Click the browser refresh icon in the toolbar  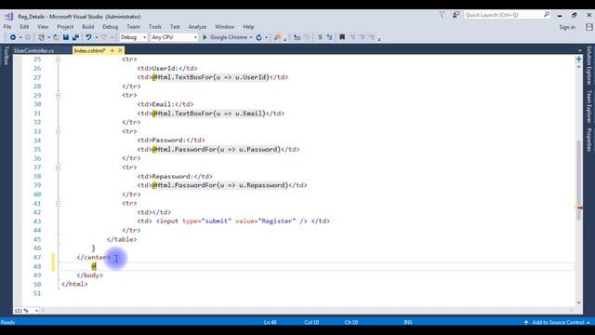point(258,37)
